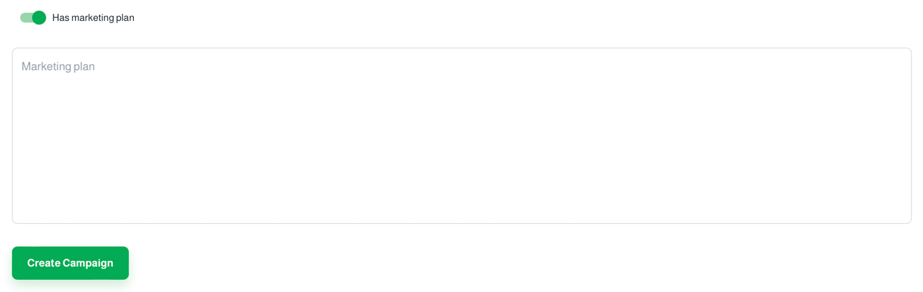Toggle the Has marketing plan switch
Image resolution: width=923 pixels, height=292 pixels.
point(33,18)
